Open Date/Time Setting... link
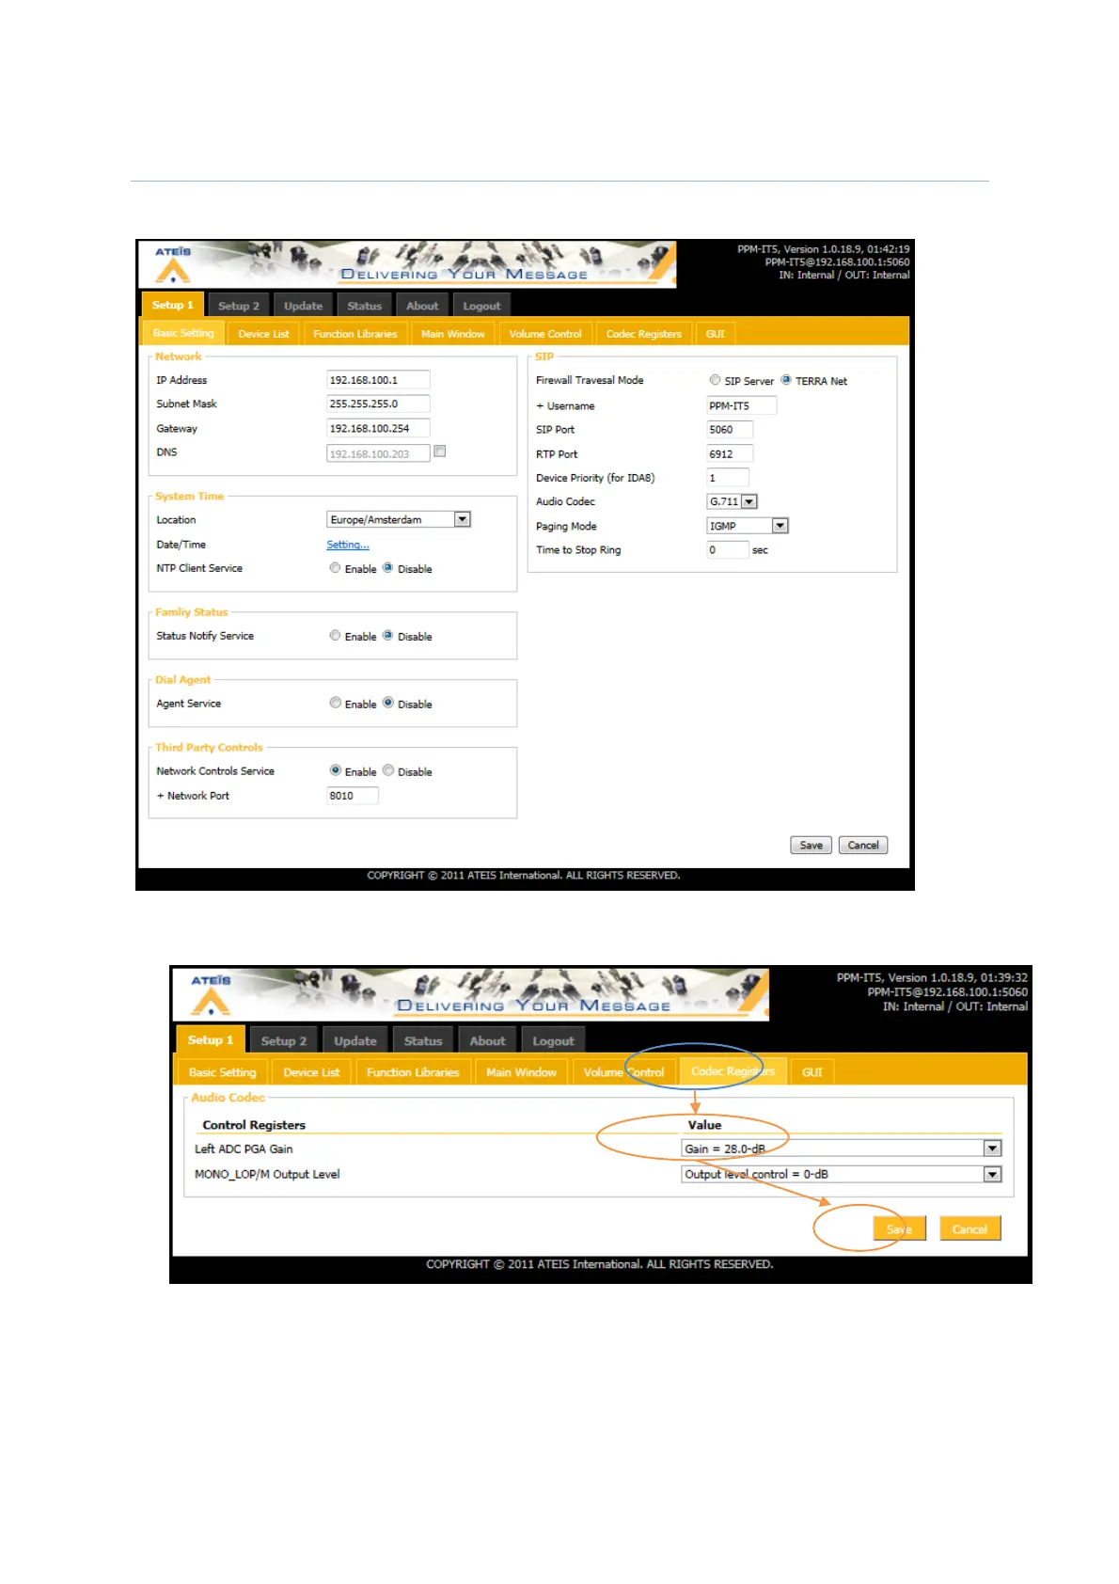This screenshot has width=1119, height=1584. click(x=348, y=545)
